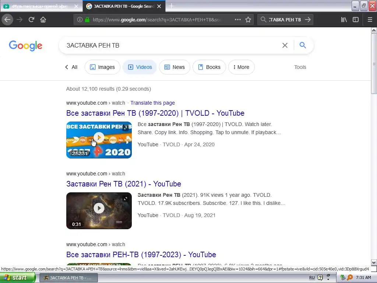Click the search bar magnifier icon
The width and height of the screenshot is (377, 283).
tap(263, 20)
